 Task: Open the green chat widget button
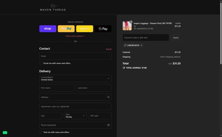(5, 133)
